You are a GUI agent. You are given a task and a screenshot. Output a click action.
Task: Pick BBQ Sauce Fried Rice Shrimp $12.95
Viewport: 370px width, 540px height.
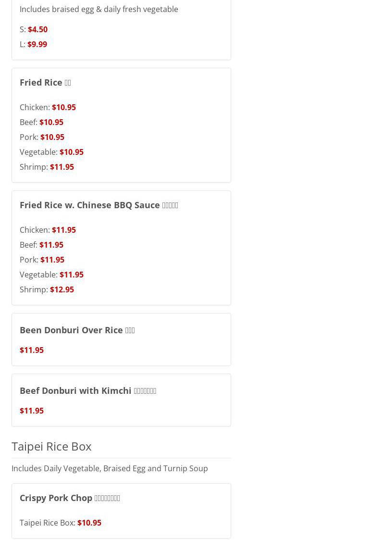62,289
